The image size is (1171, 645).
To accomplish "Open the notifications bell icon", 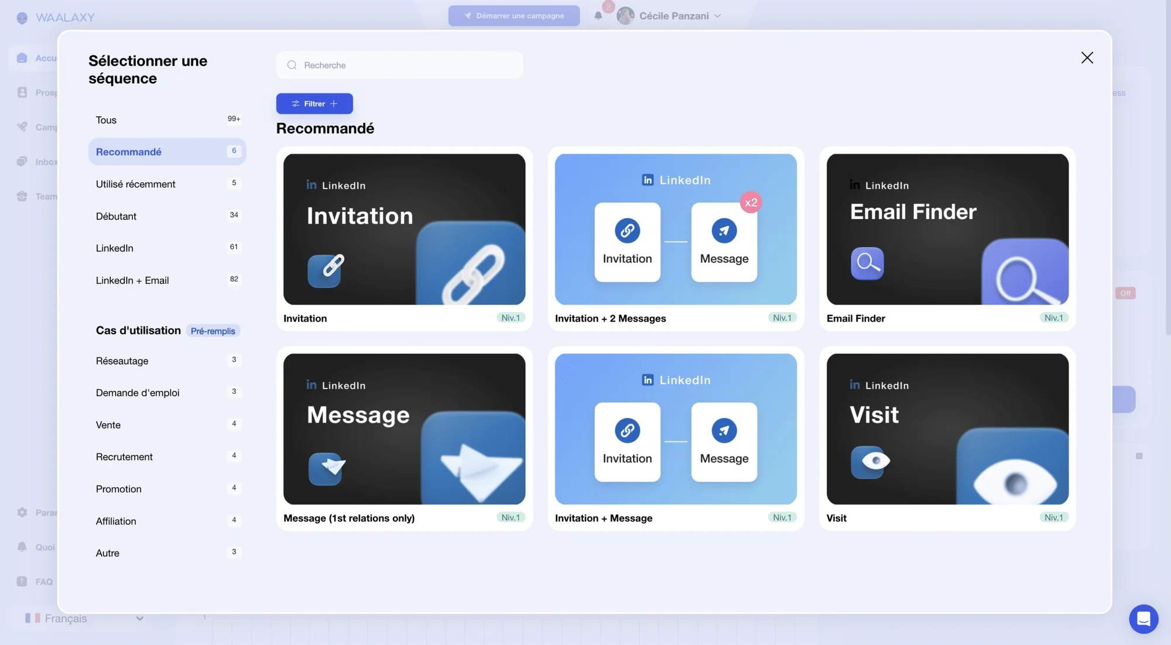I will coord(598,16).
